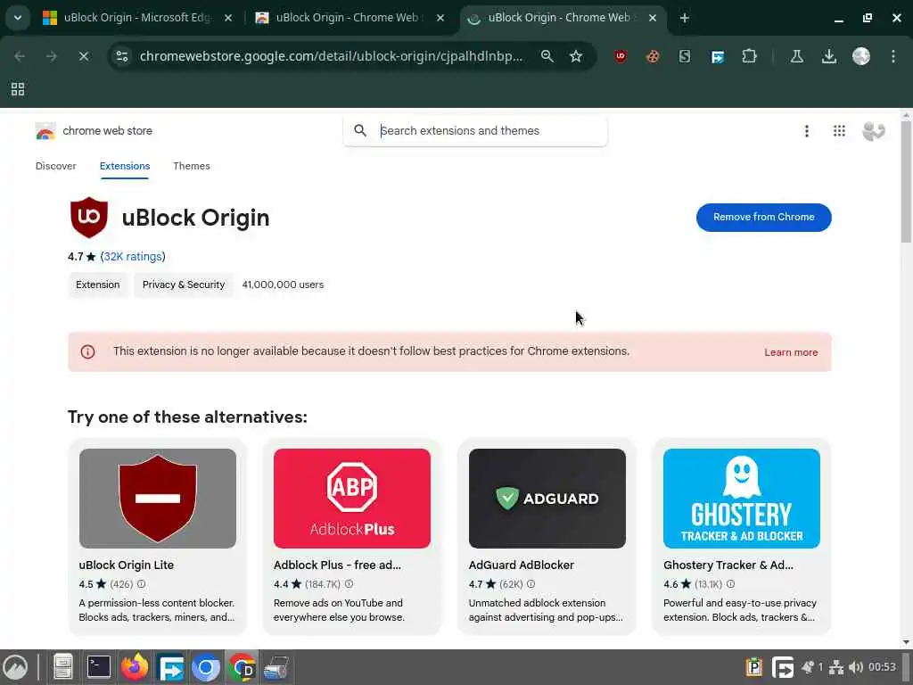Open the tab search dropdown arrow

[x=18, y=18]
